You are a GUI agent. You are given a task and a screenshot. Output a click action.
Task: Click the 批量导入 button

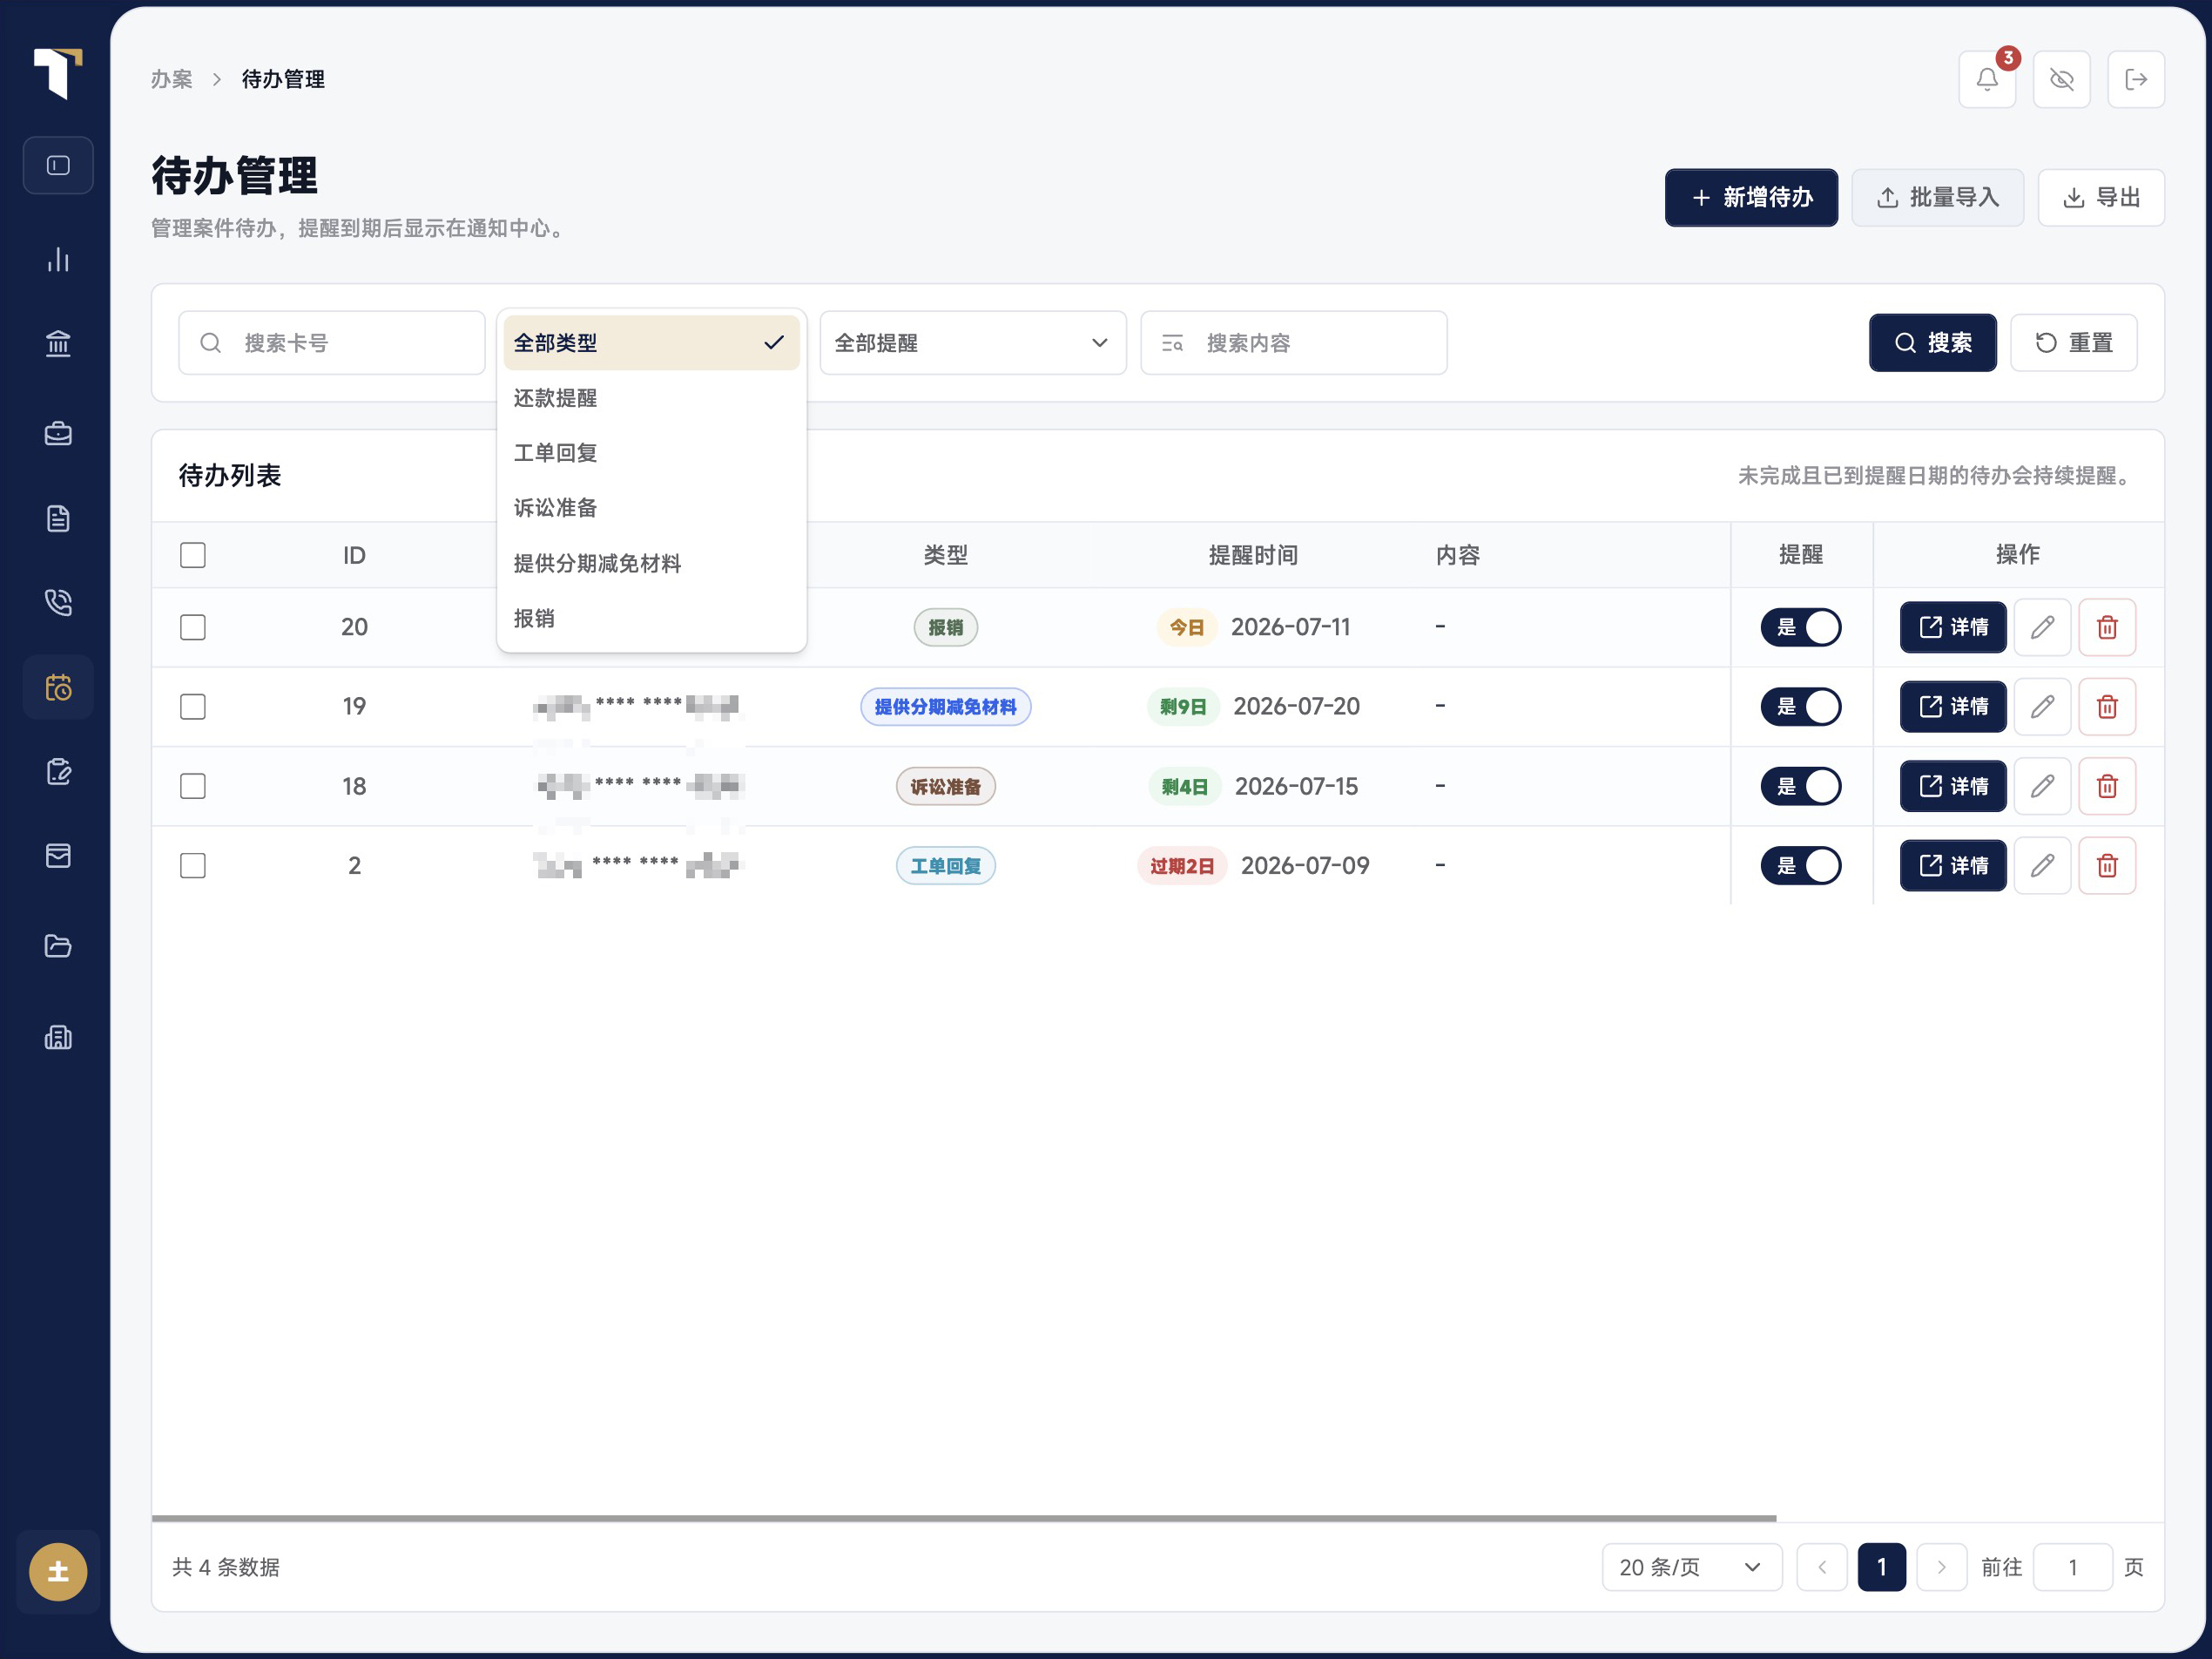click(x=1937, y=197)
